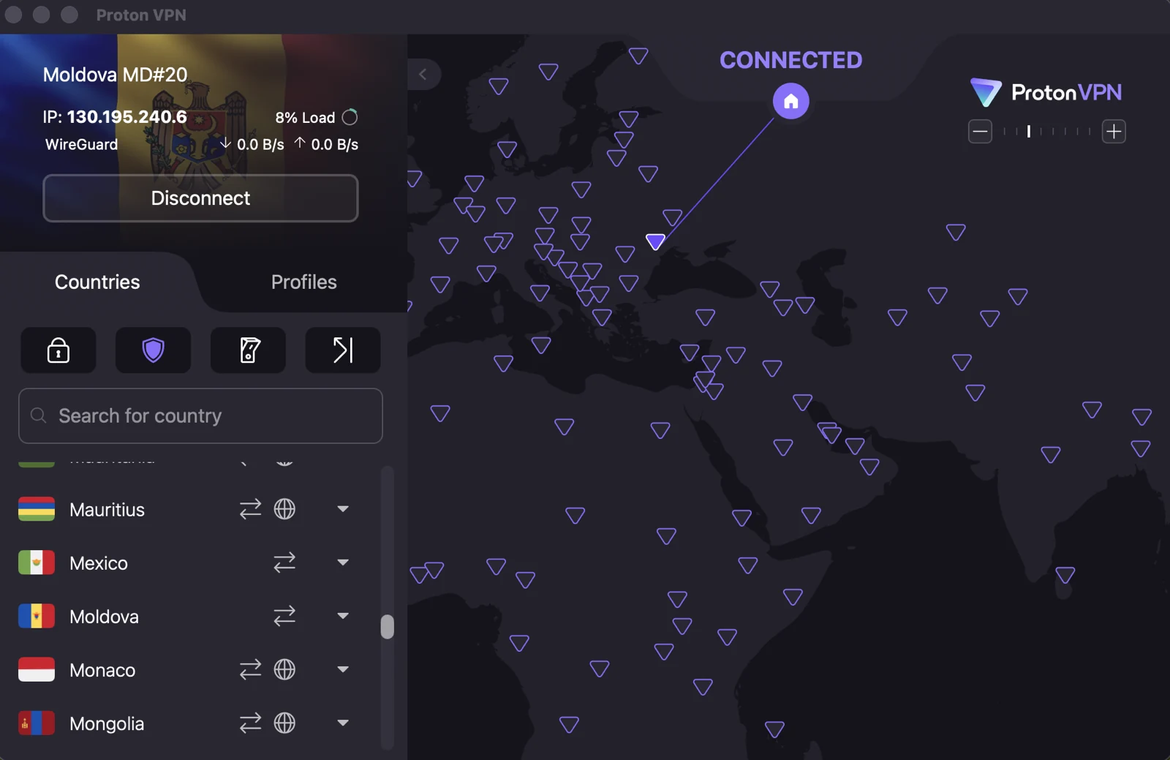Expand the Mauritius server list

click(343, 509)
